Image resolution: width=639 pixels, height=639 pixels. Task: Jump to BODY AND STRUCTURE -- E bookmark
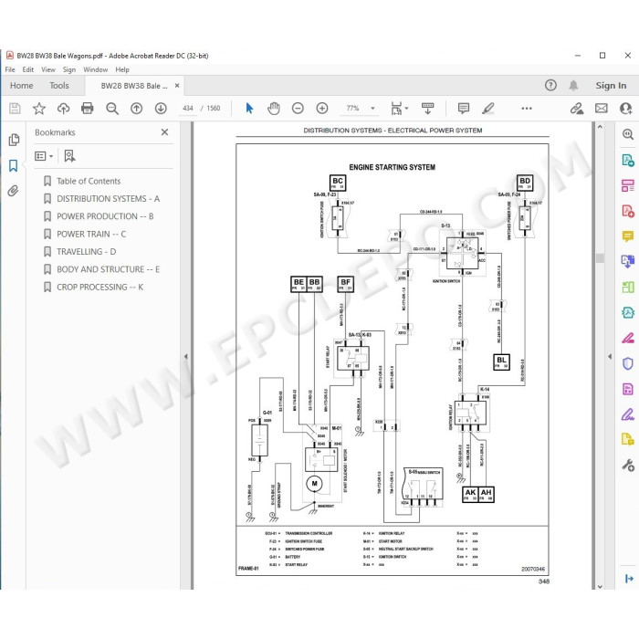pyautogui.click(x=108, y=269)
